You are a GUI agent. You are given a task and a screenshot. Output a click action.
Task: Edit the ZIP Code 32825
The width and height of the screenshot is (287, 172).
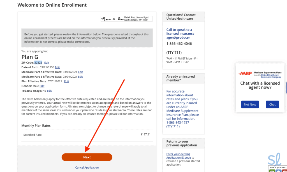(46, 62)
